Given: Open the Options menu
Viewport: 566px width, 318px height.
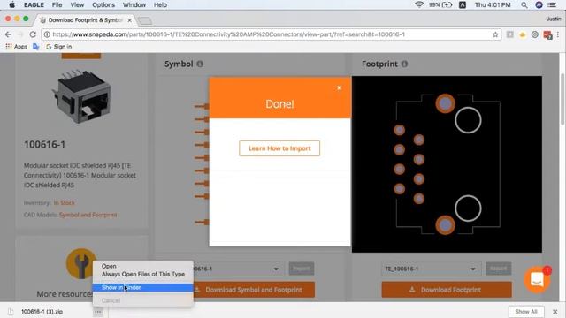Looking at the screenshot, I should pyautogui.click(x=103, y=5).
